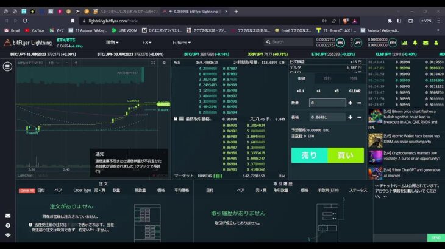The width and height of the screenshot is (445, 249).
Task: Increase quantity with plus stepper
Action: (351, 103)
